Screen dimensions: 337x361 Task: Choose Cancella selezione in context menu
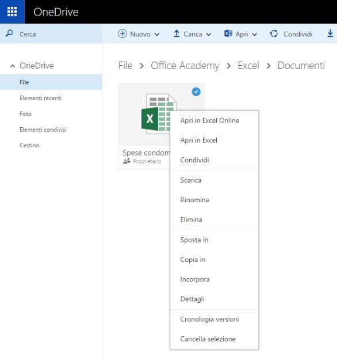214,339
